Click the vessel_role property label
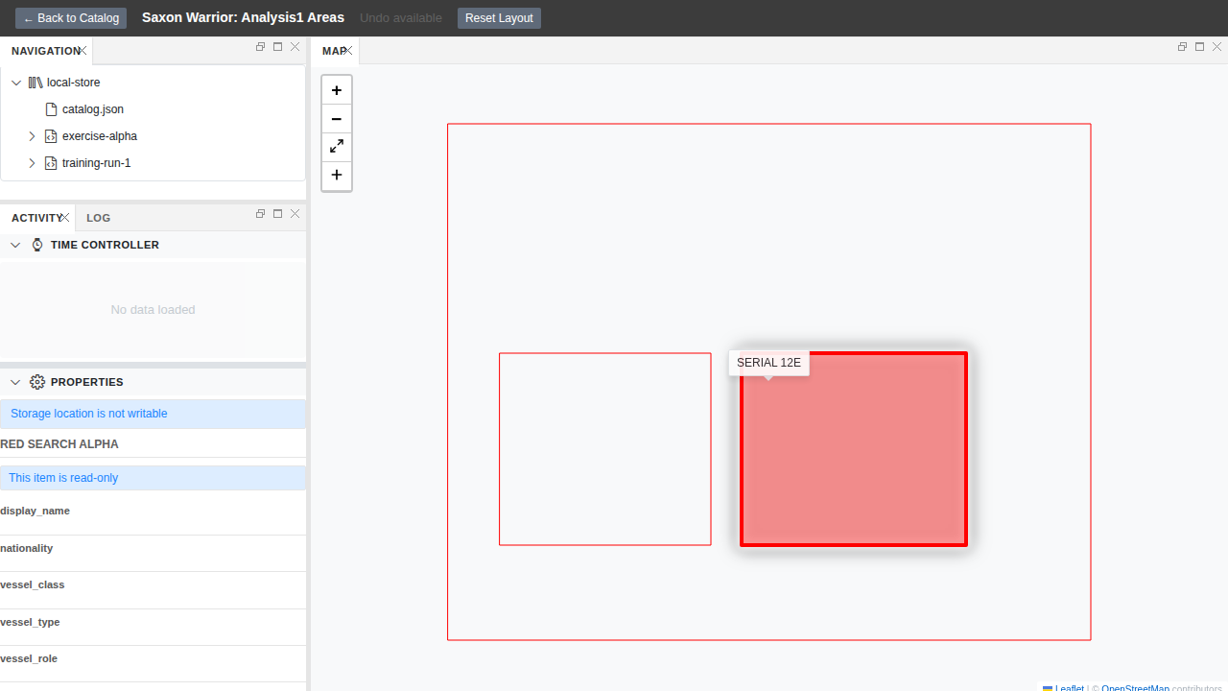Viewport: 1228px width, 691px height. click(29, 658)
